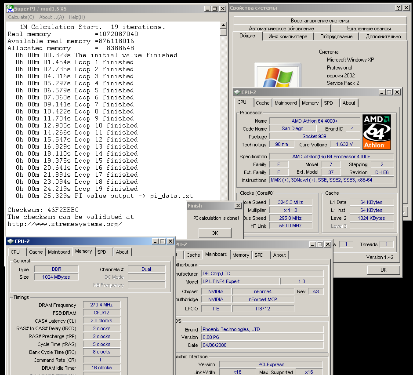The image size is (413, 375).
Task: Open the About tab in the CPU-Z Mainboard window
Action: click(x=279, y=255)
